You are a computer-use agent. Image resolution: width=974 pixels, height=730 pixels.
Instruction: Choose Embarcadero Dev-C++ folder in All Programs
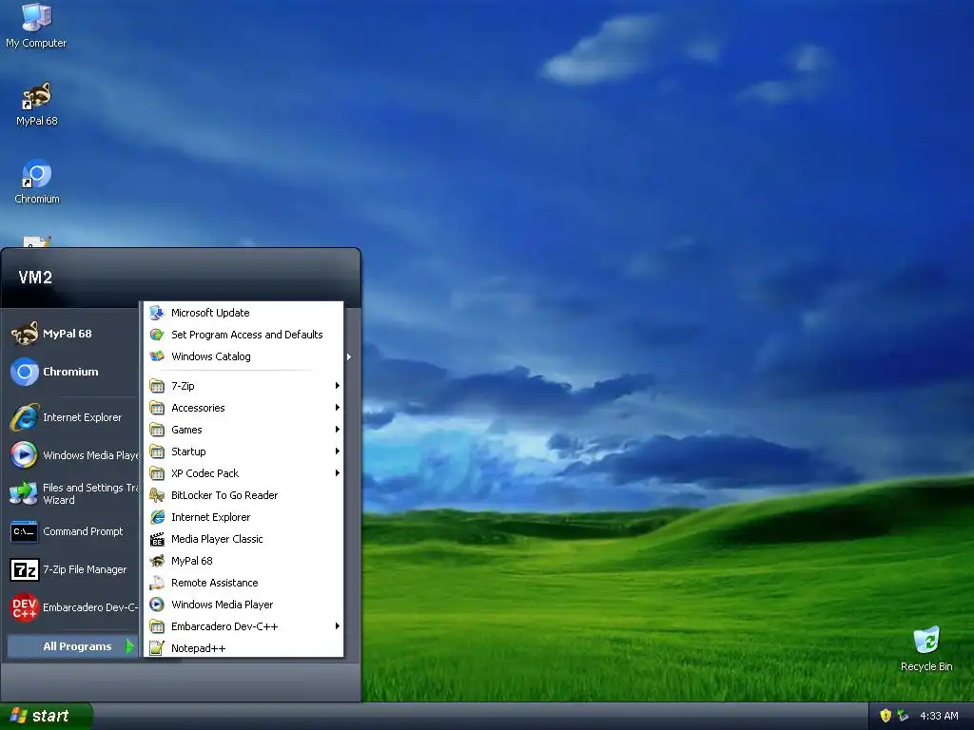(243, 626)
